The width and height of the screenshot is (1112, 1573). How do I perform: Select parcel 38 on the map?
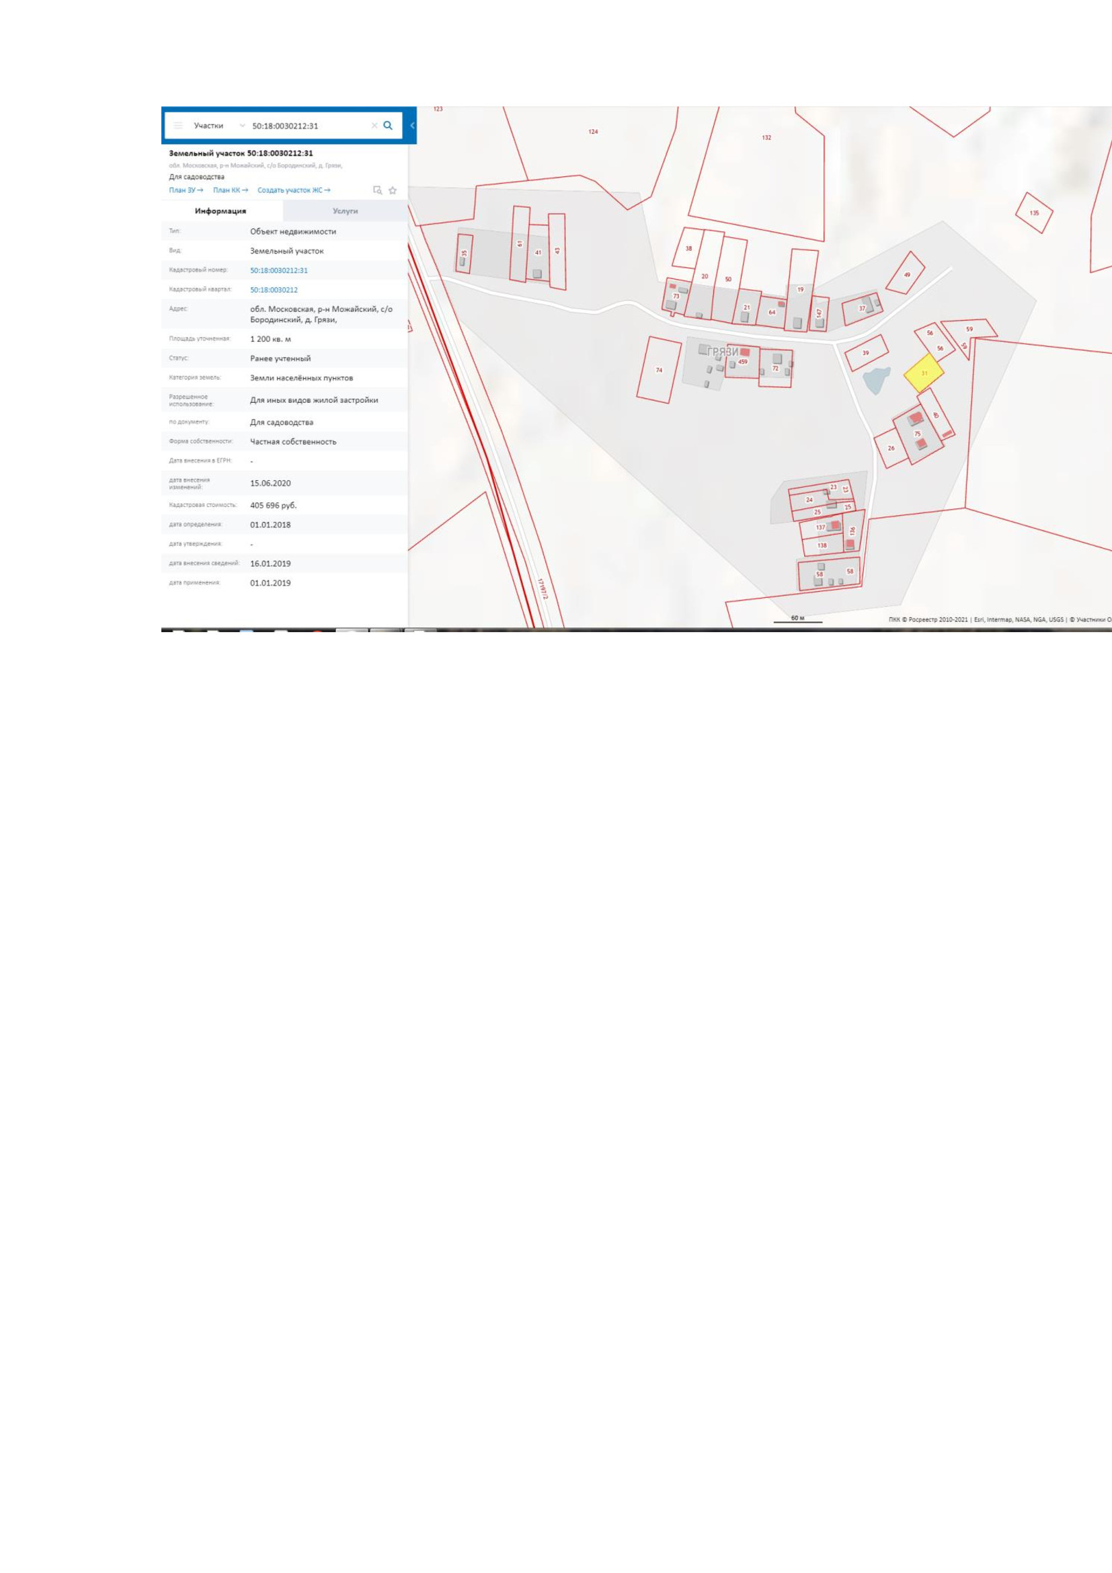click(x=688, y=248)
